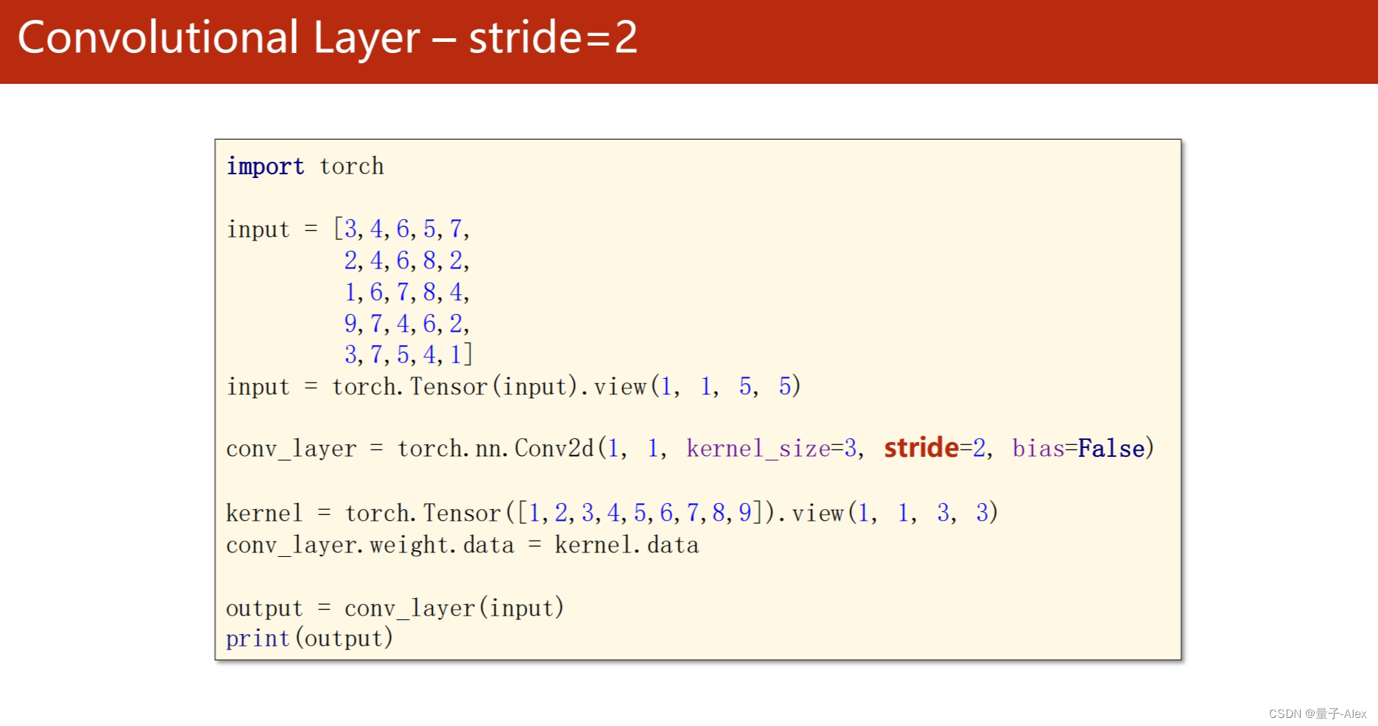This screenshot has width=1378, height=726.
Task: Click the input row "2,4,6,8,2,"
Action: click(406, 260)
